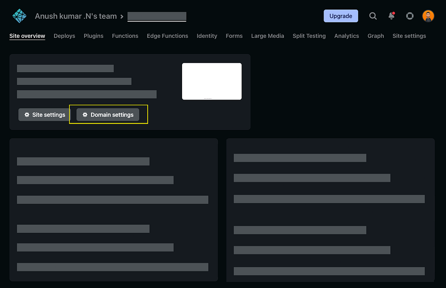Open the support lifebuoy icon
446x288 pixels.
409,16
